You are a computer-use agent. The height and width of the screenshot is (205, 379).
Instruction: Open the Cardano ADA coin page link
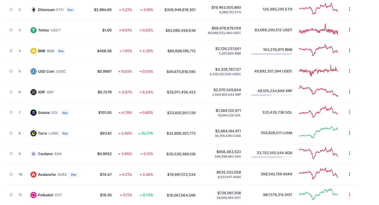[x=50, y=154]
